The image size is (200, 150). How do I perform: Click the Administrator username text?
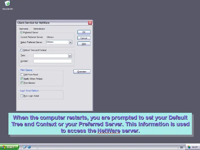click(39, 29)
